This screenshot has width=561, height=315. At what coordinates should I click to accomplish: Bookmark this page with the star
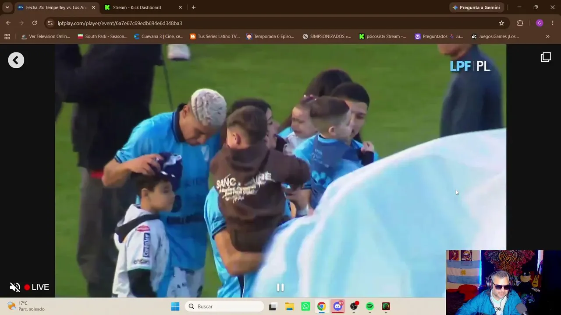coord(501,23)
